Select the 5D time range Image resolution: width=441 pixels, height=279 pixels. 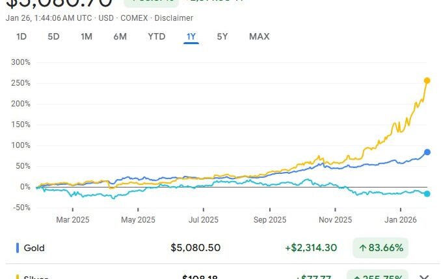pos(53,36)
